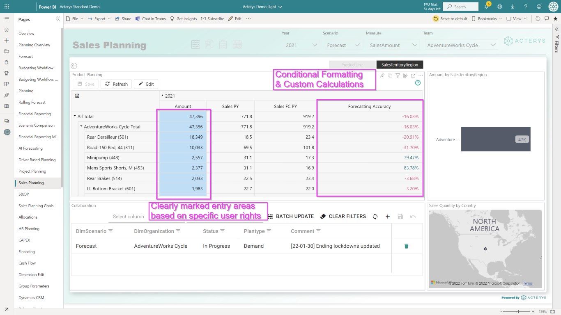Image resolution: width=561 pixels, height=315 pixels.
Task: Open the Scenario dropdown showing Forecast
Action: coord(343,45)
